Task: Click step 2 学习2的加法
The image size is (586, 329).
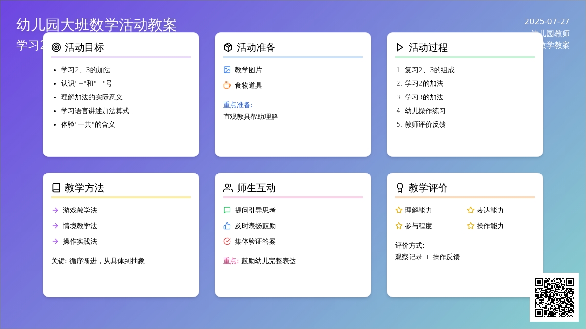Action: coord(424,83)
